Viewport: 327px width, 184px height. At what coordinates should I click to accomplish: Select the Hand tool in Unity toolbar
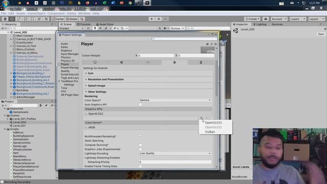[5, 19]
